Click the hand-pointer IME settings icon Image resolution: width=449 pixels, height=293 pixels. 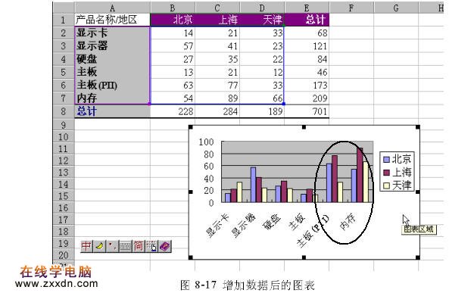[151, 246]
